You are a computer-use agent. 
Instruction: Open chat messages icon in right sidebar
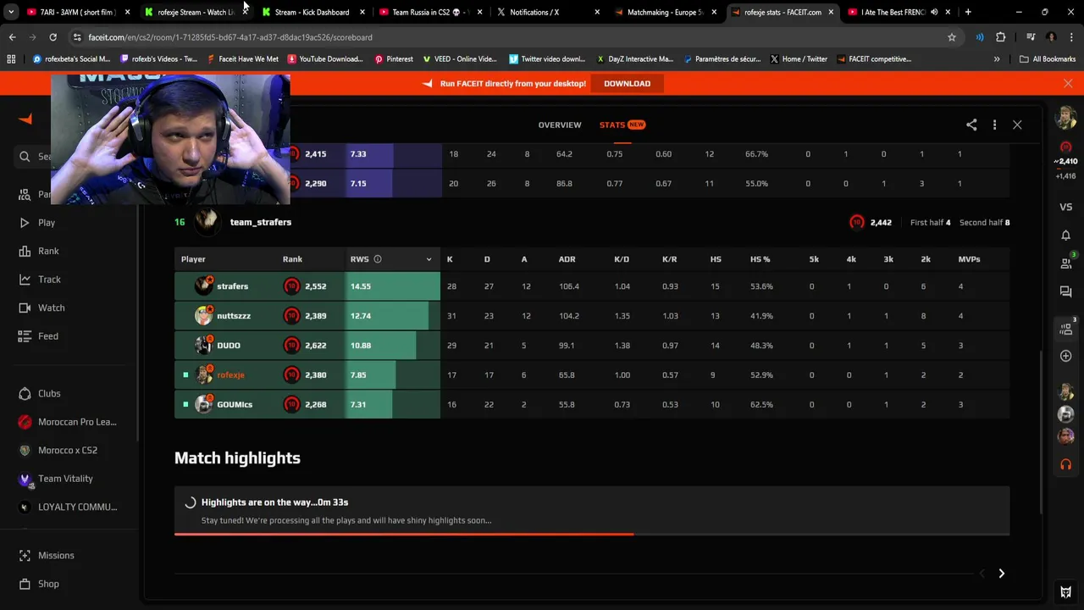click(1066, 291)
